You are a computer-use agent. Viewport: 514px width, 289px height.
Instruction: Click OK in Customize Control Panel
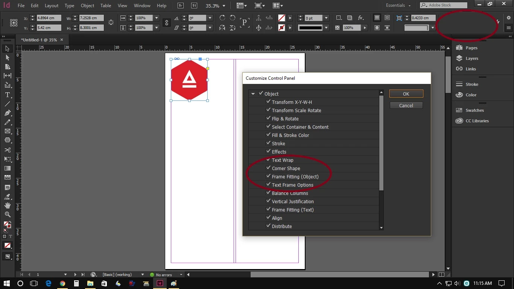point(406,94)
